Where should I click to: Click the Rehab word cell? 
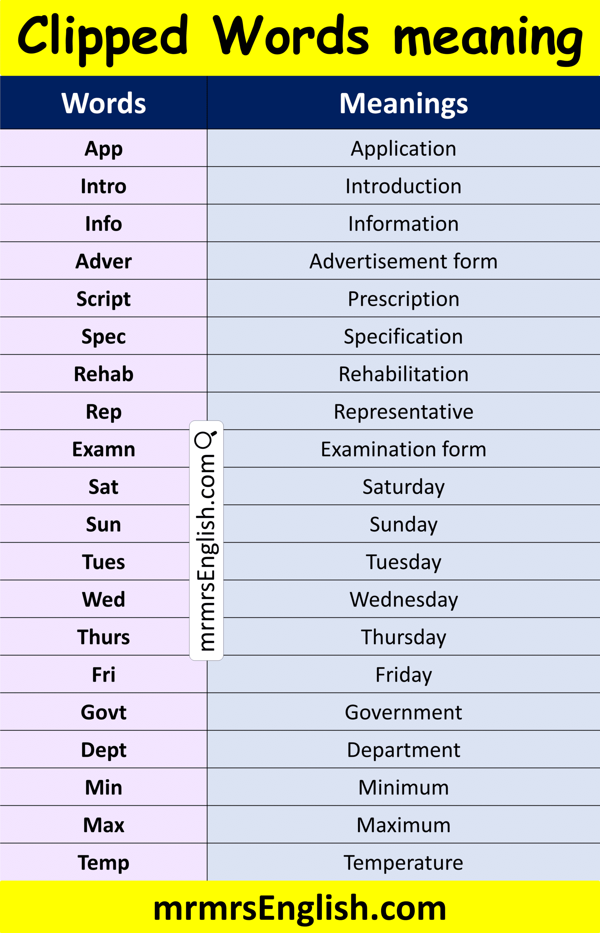(104, 374)
